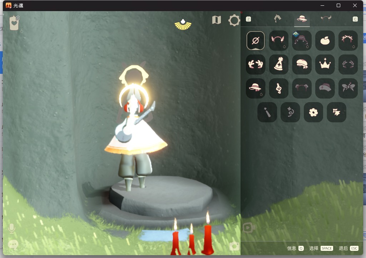Choose the starry party hat

(278, 64)
